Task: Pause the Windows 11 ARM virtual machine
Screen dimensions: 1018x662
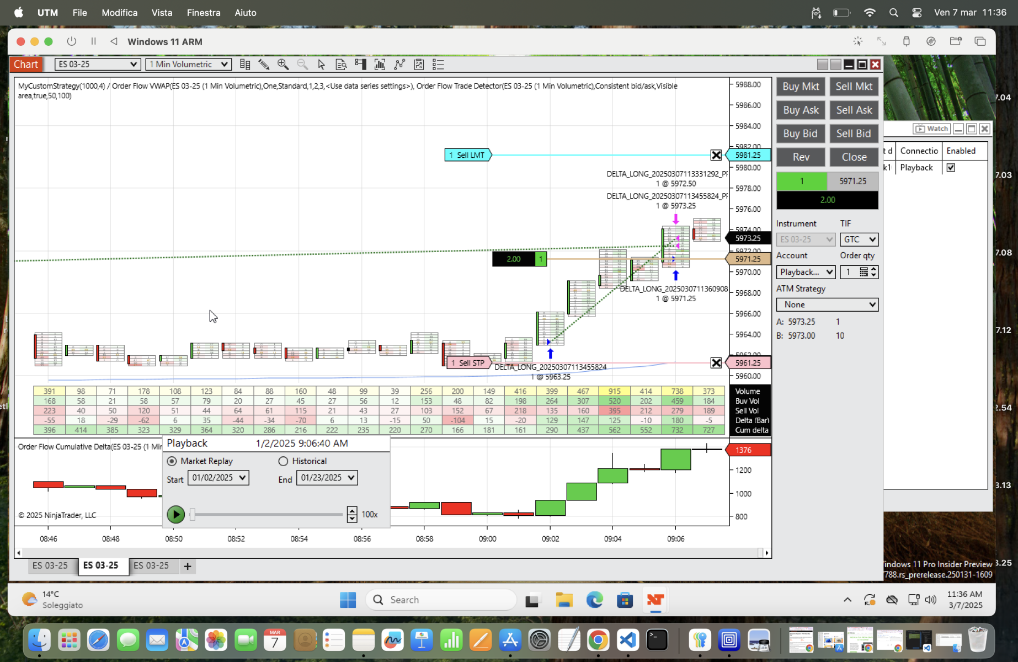Action: click(93, 41)
